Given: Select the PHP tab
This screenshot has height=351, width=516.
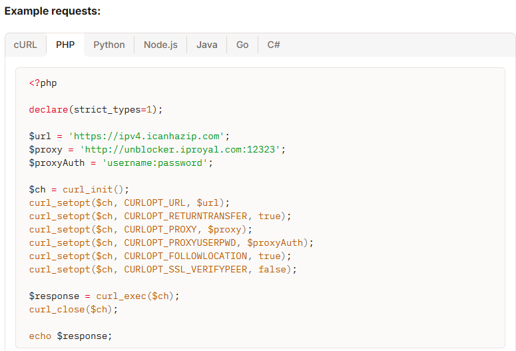Looking at the screenshot, I should coord(65,45).
